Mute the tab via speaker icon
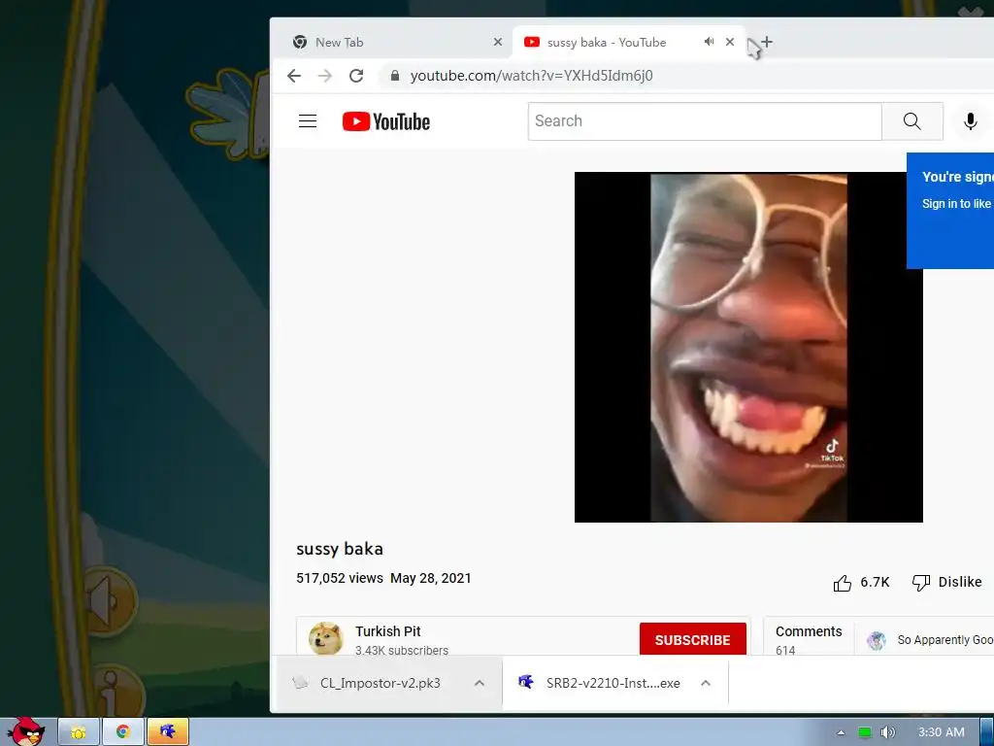Screen dimensions: 994x746 point(709,42)
